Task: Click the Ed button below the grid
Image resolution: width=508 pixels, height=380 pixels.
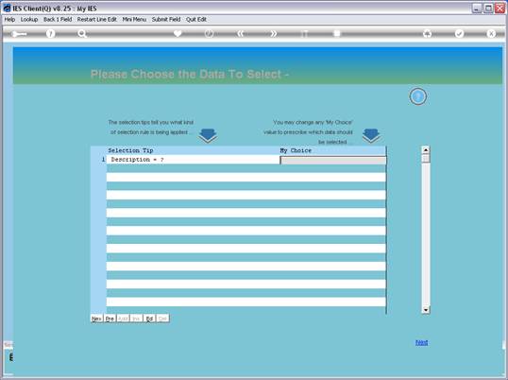Action: (149, 319)
